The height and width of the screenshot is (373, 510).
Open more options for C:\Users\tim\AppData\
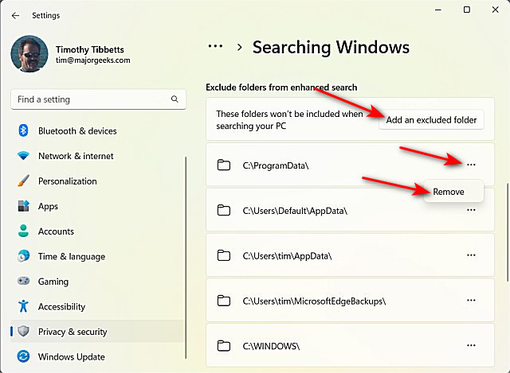pos(471,255)
